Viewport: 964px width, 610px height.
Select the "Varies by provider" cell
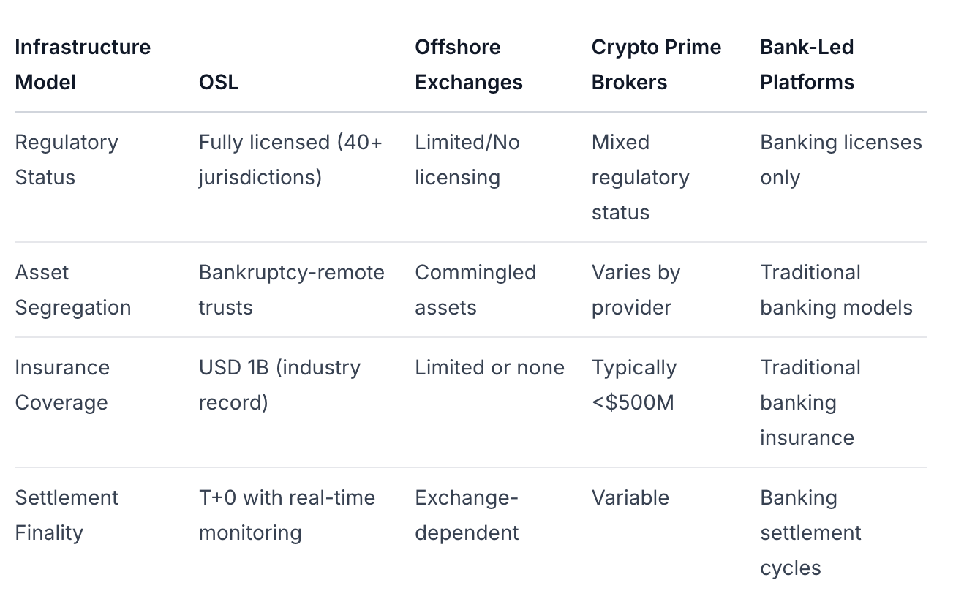point(636,290)
